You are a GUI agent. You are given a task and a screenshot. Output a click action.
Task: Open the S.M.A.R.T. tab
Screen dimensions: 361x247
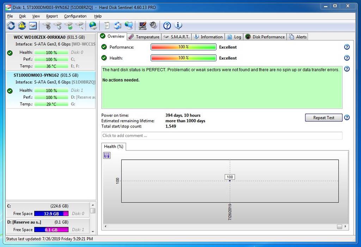[x=176, y=37]
